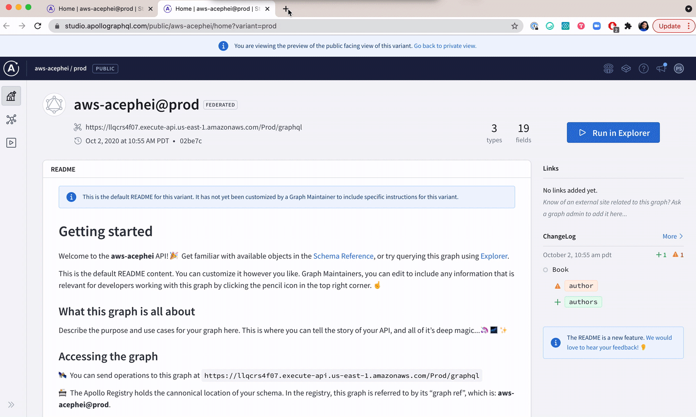Click the Getting started heading
Viewport: 696px width, 417px height.
click(x=106, y=231)
